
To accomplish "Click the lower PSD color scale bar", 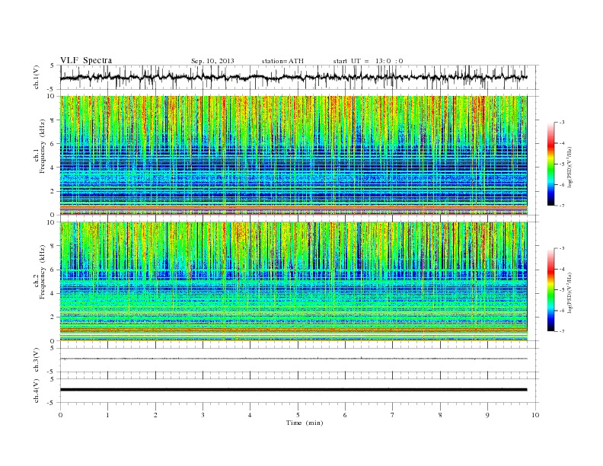I will (550, 289).
